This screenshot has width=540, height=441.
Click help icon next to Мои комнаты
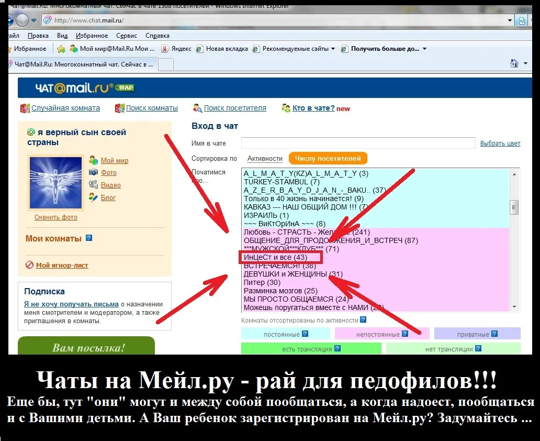click(89, 238)
